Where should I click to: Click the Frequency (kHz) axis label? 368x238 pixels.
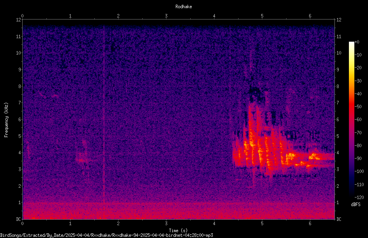click(6, 120)
